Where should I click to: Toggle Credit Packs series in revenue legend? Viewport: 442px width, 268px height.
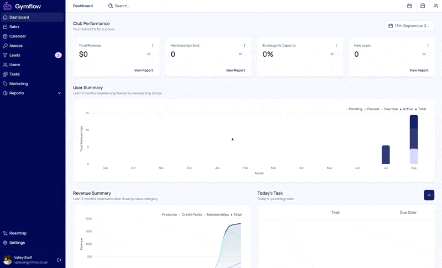[x=190, y=215]
